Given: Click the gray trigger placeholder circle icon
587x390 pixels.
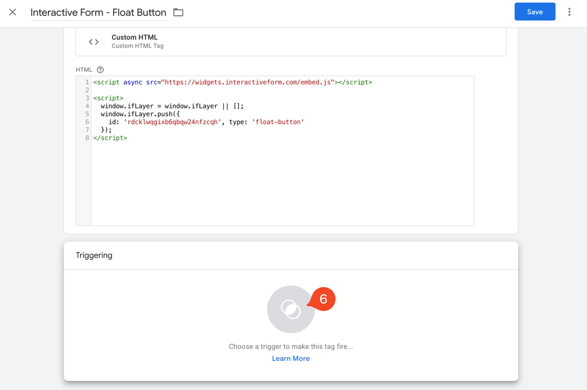Looking at the screenshot, I should tap(291, 309).
